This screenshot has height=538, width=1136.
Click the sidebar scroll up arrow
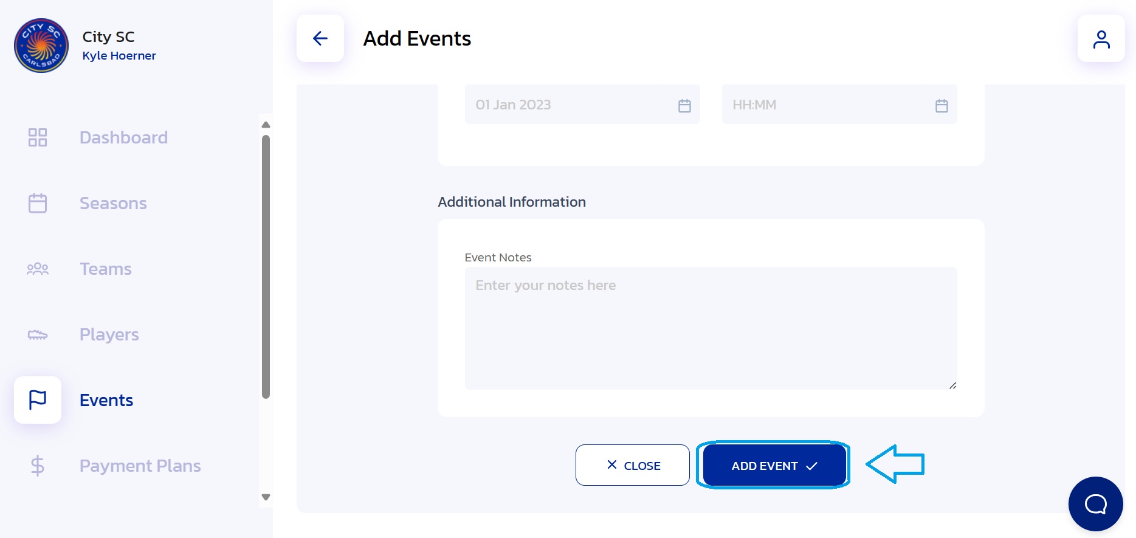266,125
